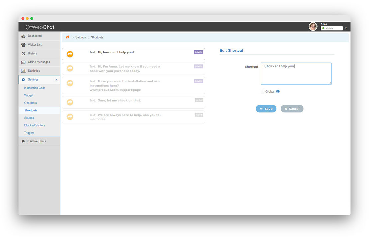Screen dimensions: 369x237
Task: Select Shortcuts in the Settings submenu
Action: click(x=31, y=110)
